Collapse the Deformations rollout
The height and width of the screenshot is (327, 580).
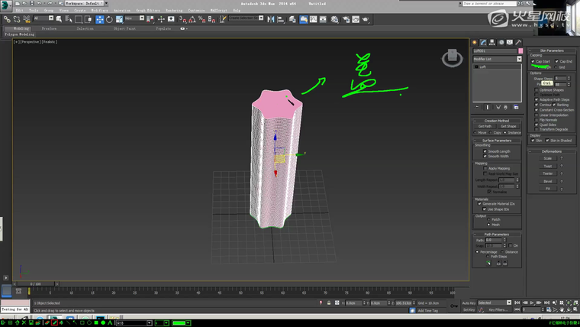click(x=551, y=151)
